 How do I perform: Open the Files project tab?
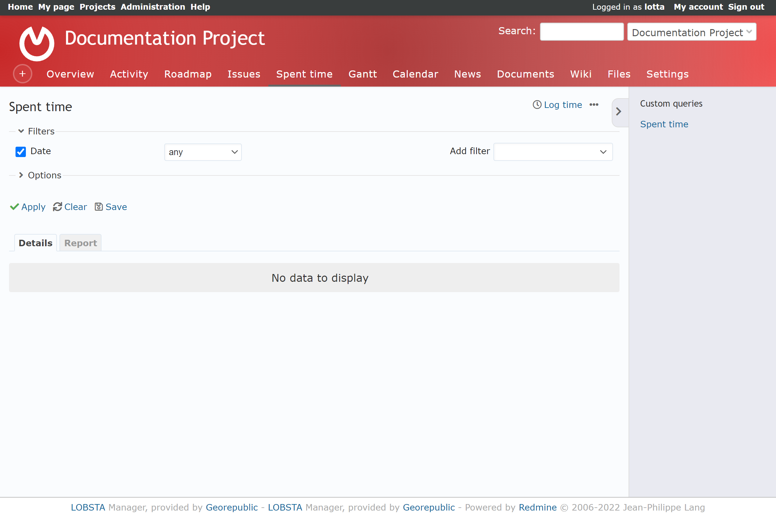coord(619,74)
